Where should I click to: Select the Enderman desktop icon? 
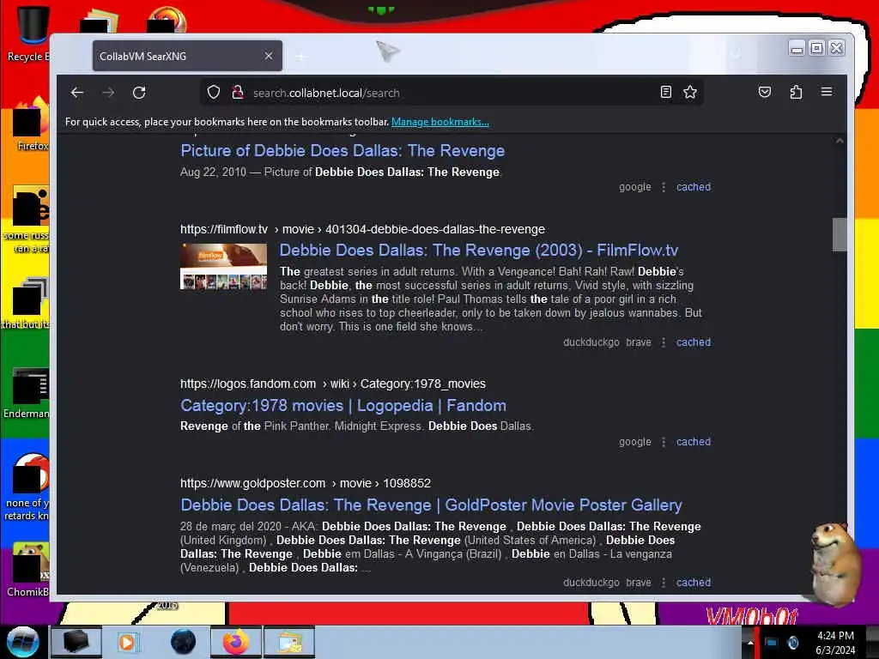[x=28, y=392]
